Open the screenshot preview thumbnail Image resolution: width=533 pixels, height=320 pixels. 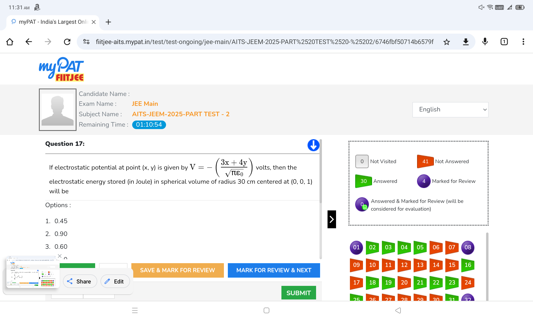click(33, 272)
